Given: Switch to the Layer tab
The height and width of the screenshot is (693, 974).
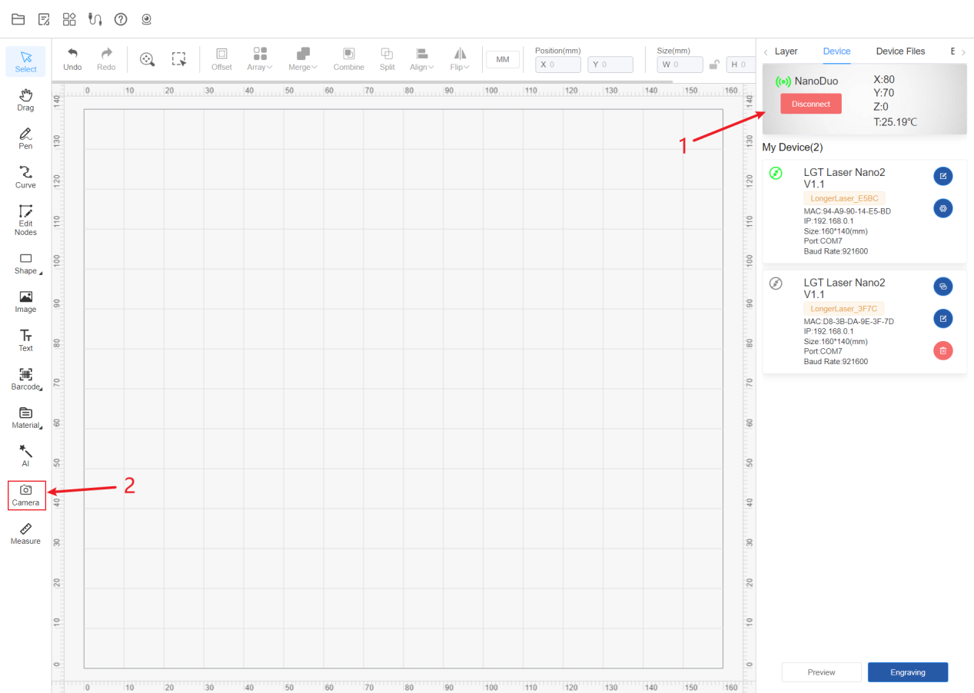Looking at the screenshot, I should coord(786,51).
